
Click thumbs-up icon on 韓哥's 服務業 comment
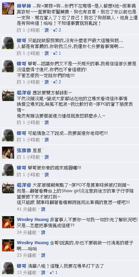click(x=55, y=53)
